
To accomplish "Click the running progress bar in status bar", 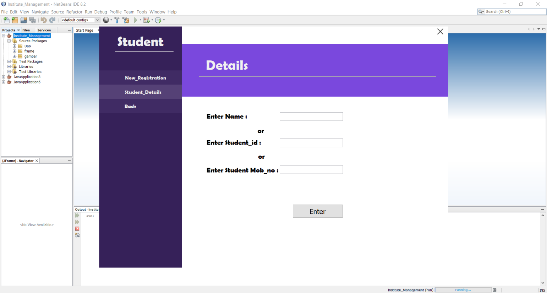I will click(463, 289).
